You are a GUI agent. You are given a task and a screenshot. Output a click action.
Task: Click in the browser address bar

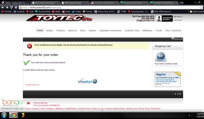pyautogui.click(x=109, y=7)
